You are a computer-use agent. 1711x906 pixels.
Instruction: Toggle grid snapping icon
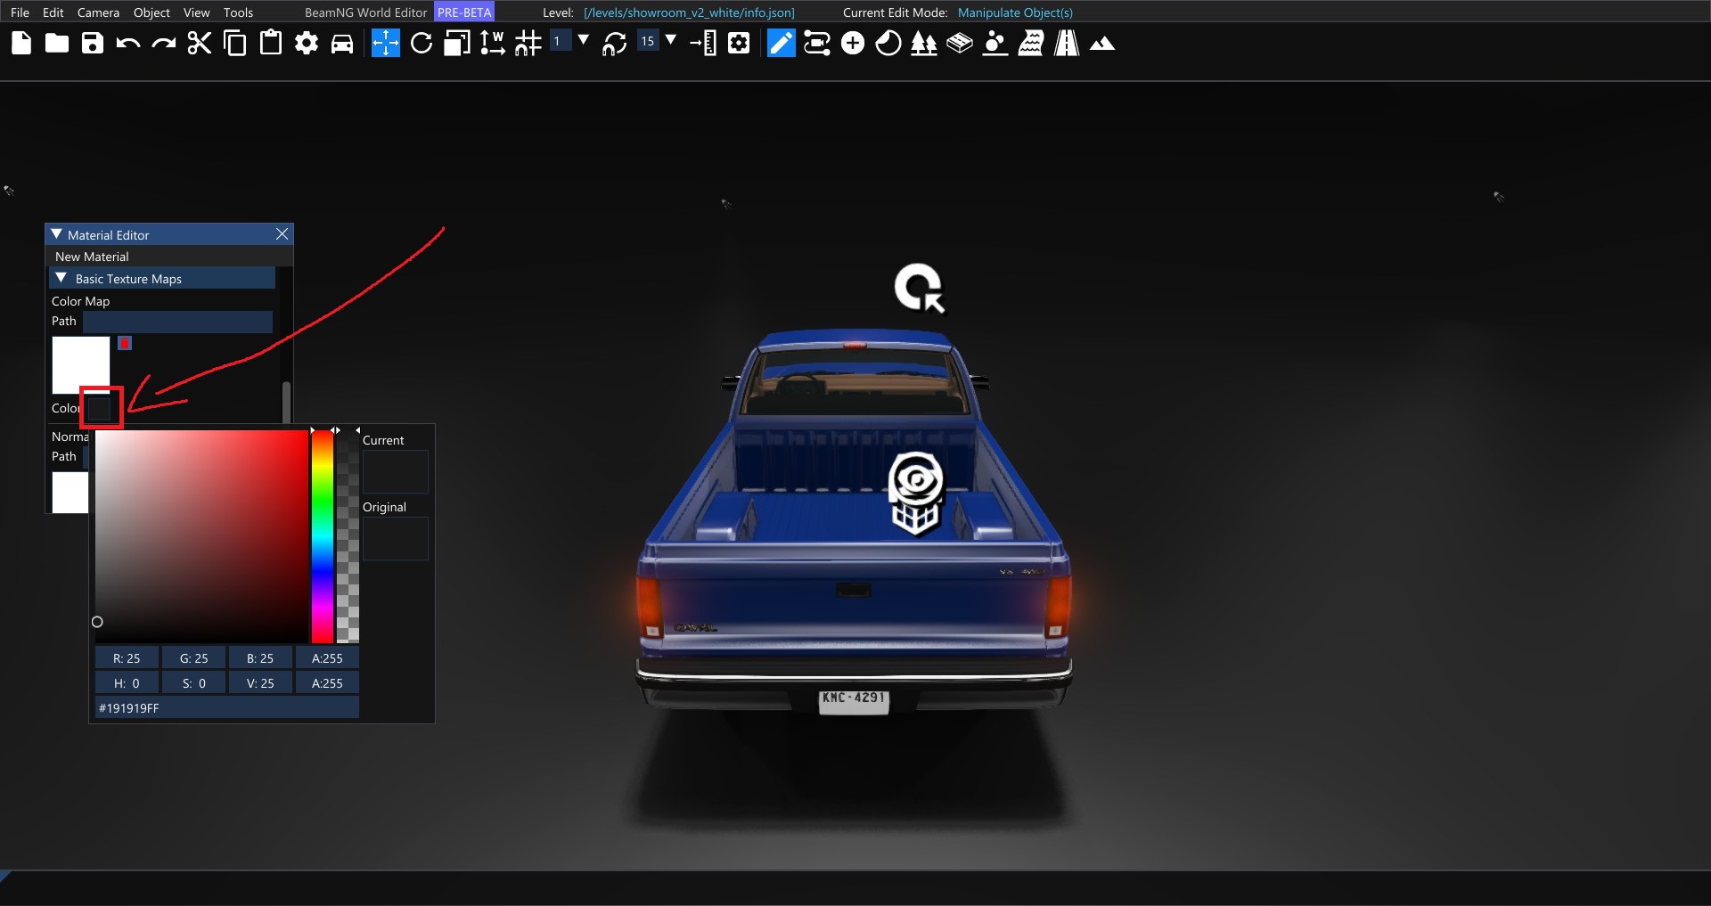(528, 43)
